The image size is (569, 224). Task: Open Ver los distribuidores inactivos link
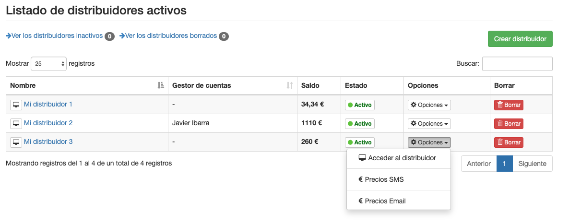click(57, 36)
